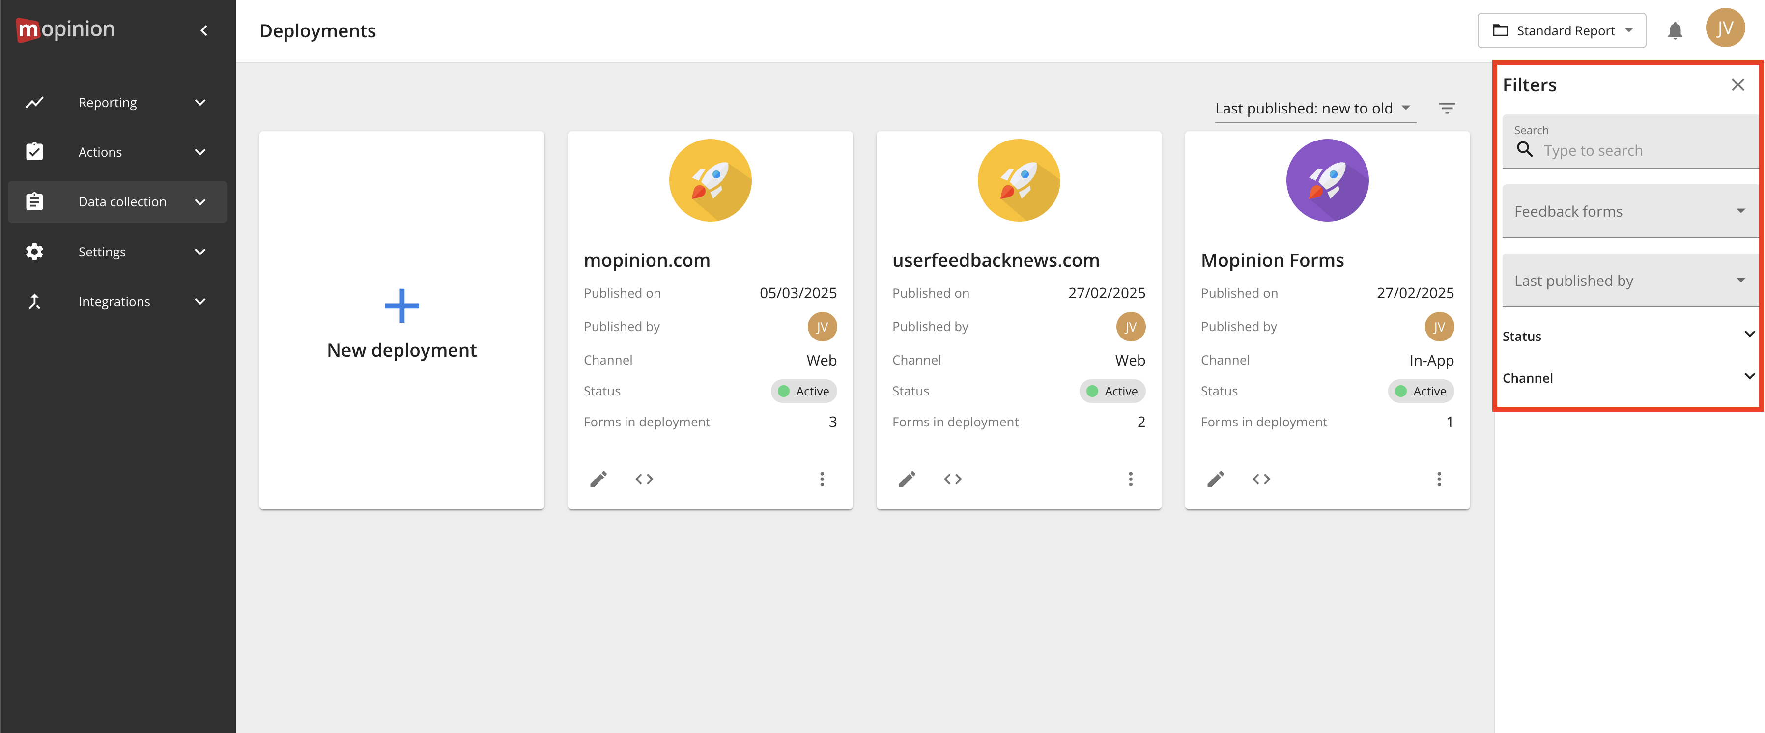1765x733 pixels.
Task: Click the Active status badge on mopinion.com
Action: [x=804, y=391]
